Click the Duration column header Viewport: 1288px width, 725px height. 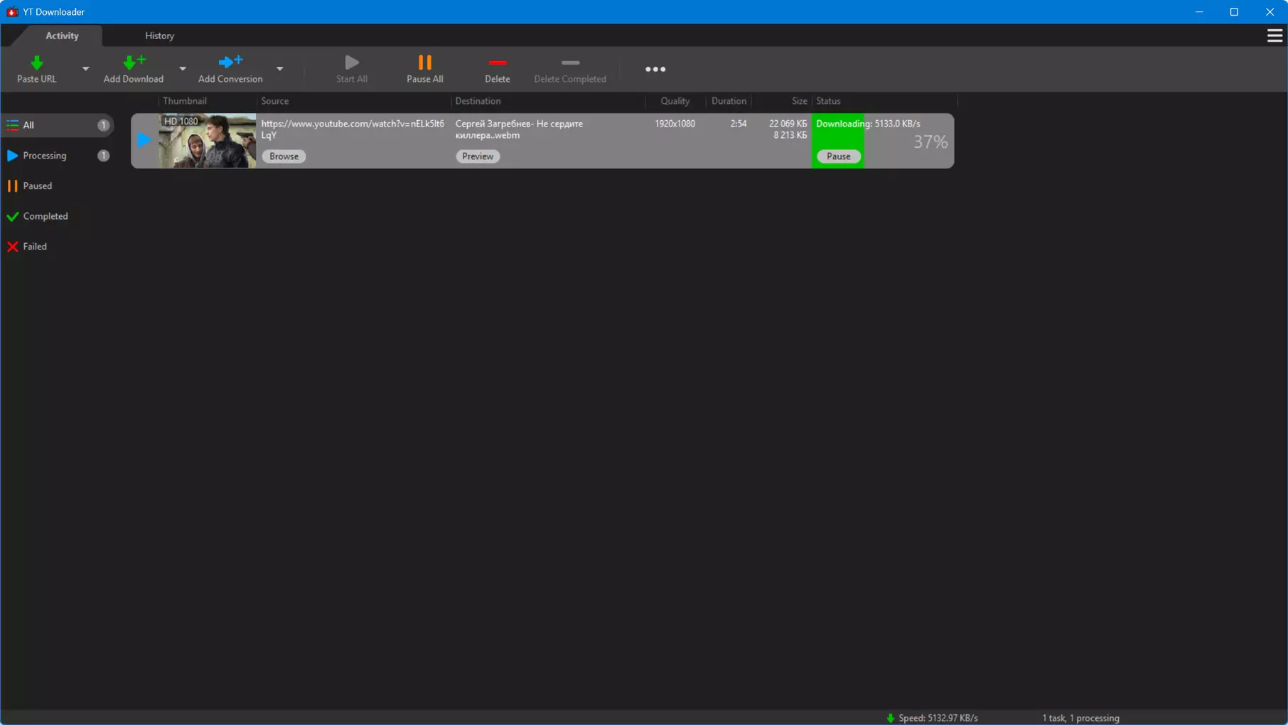click(x=729, y=101)
